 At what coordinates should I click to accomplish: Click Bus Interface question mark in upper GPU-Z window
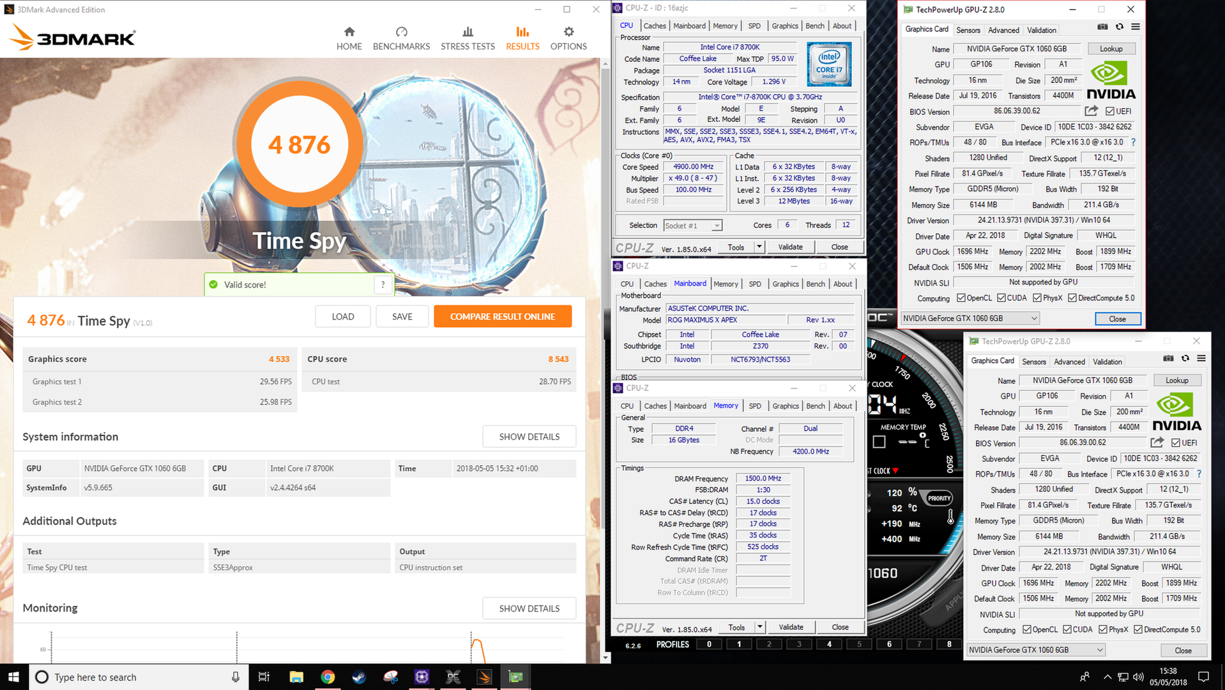1134,142
